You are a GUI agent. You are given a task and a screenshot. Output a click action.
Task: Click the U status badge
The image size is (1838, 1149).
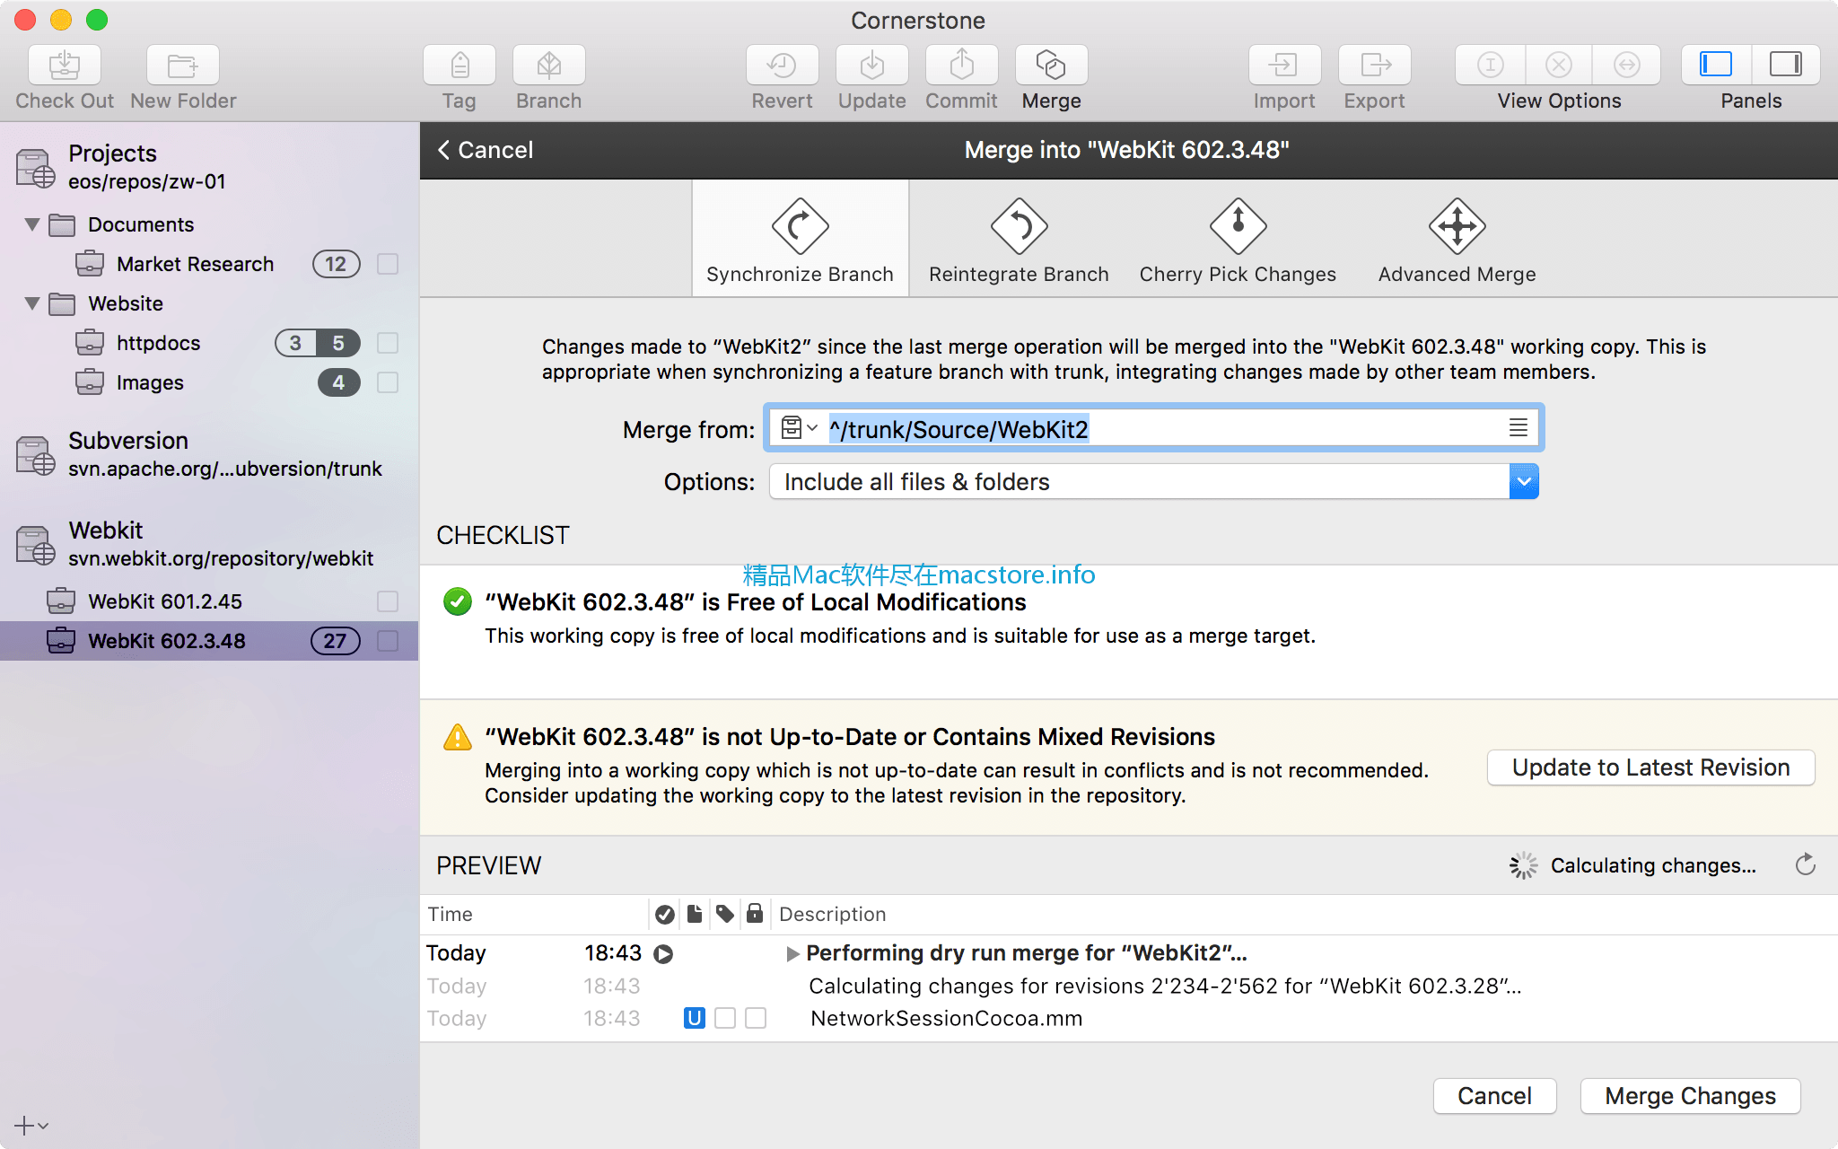point(694,1018)
